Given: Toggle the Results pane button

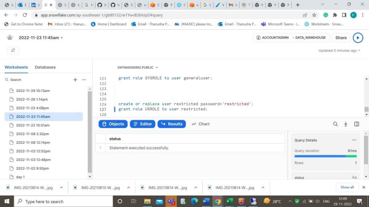Looking at the screenshot, I should click(172, 124).
